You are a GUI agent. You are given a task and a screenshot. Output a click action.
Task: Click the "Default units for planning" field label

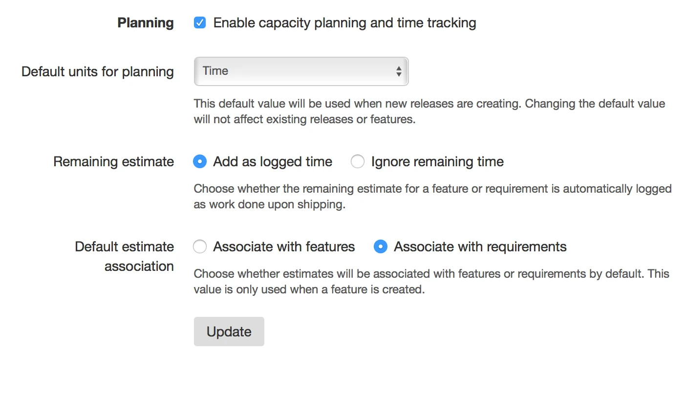pyautogui.click(x=98, y=72)
